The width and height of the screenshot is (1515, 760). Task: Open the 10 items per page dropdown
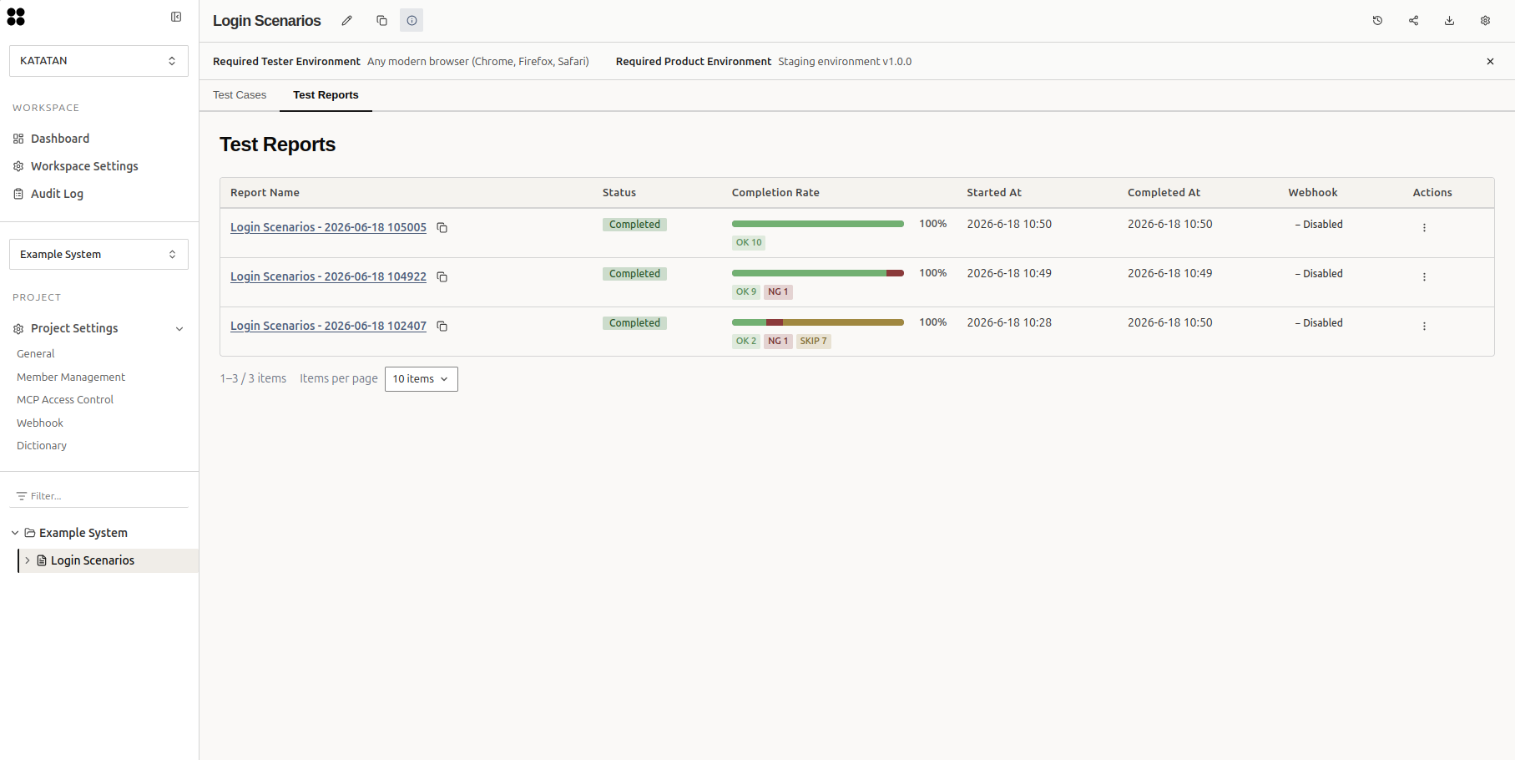pos(422,379)
